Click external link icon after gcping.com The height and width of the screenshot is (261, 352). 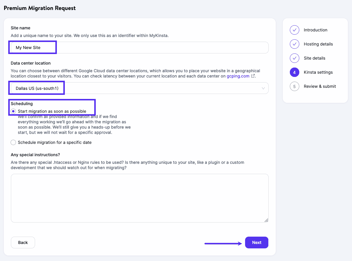tap(252, 76)
